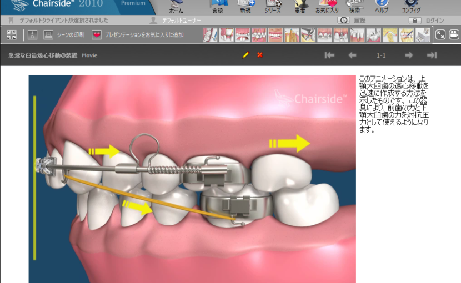Open the periodontal probe category thumbnail
The height and width of the screenshot is (283, 461).
click(357, 35)
